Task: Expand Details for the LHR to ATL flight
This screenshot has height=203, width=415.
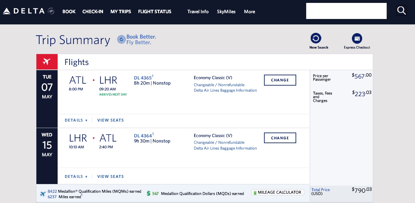Action: [76, 176]
